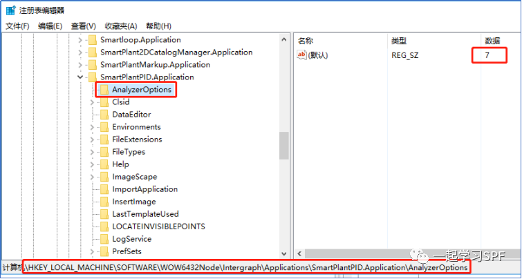Expand the FileTypes key
This screenshot has width=522, height=279.
point(92,153)
